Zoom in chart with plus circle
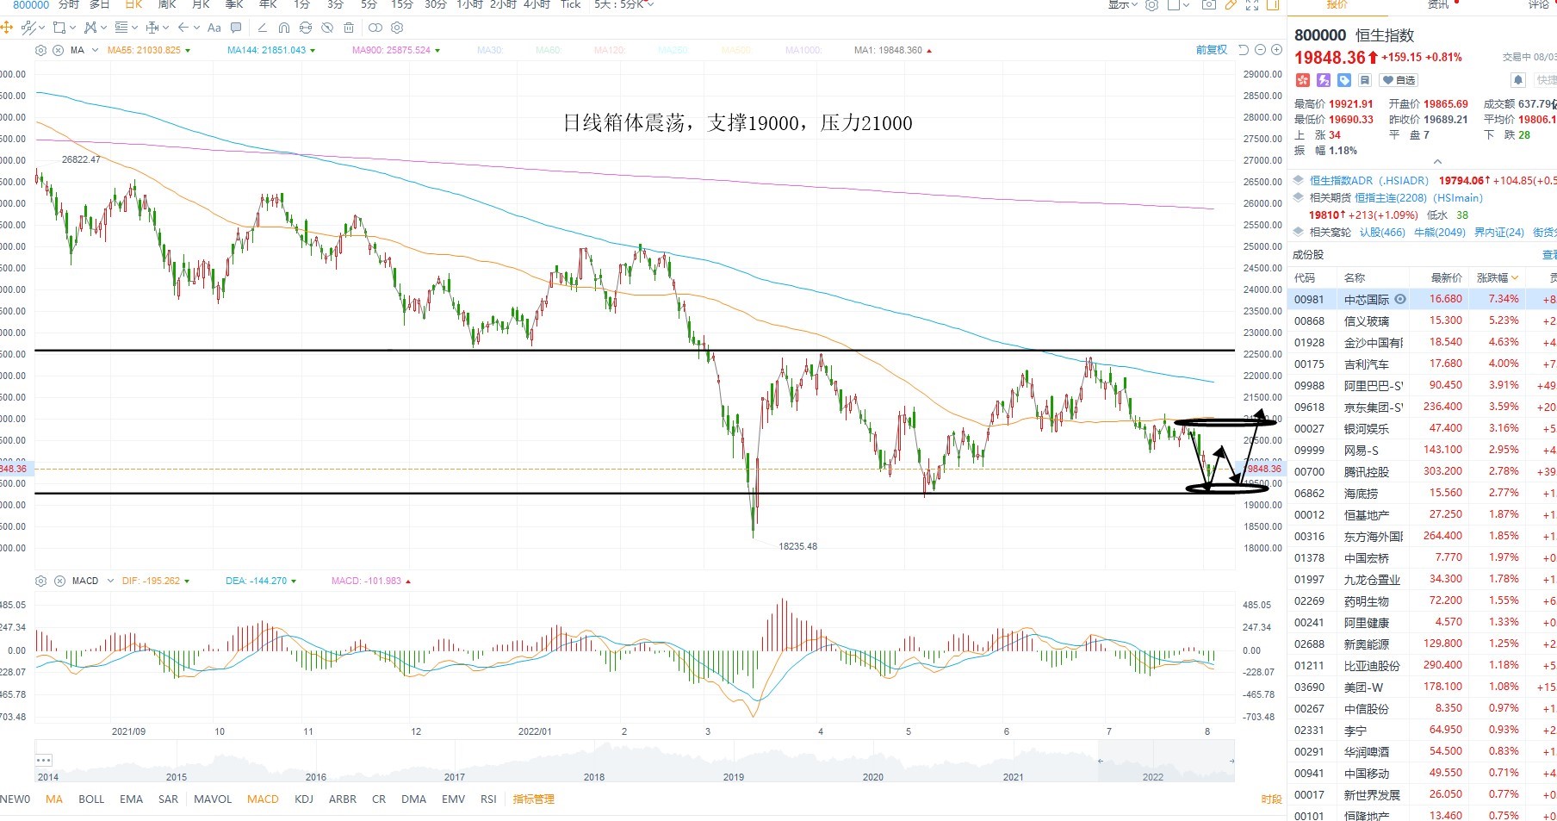This screenshot has height=821, width=1557. point(1276,50)
